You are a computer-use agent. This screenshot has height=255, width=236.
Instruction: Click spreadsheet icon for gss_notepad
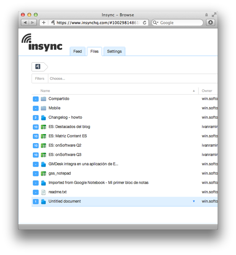click(x=43, y=174)
